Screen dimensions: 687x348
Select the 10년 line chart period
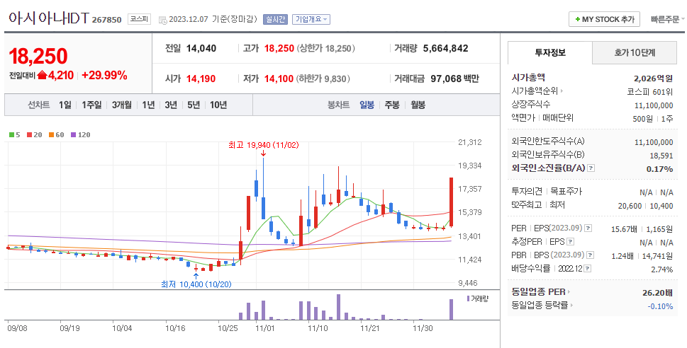click(x=218, y=105)
